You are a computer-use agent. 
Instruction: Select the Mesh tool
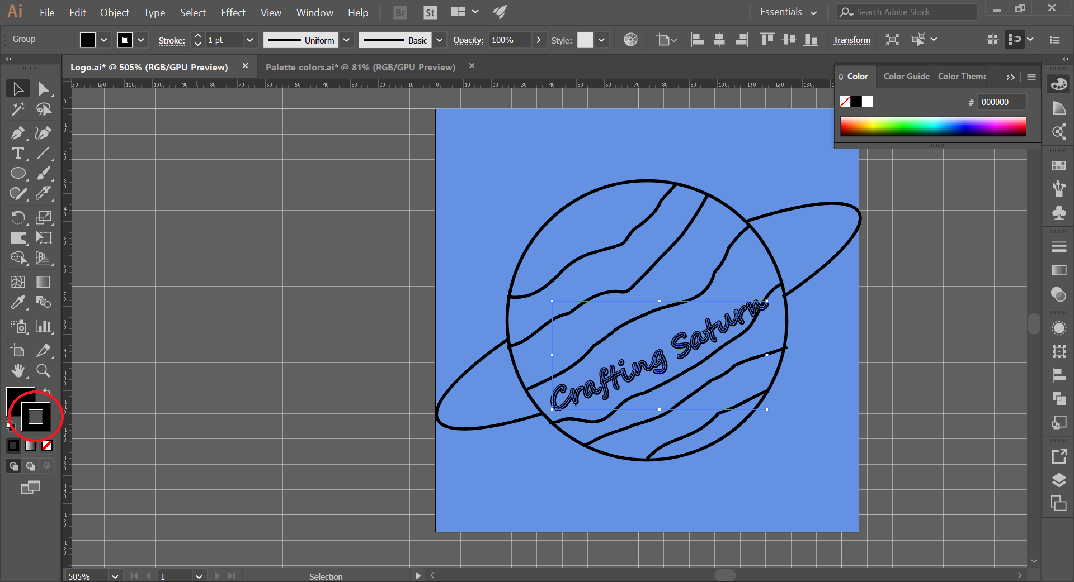(18, 282)
